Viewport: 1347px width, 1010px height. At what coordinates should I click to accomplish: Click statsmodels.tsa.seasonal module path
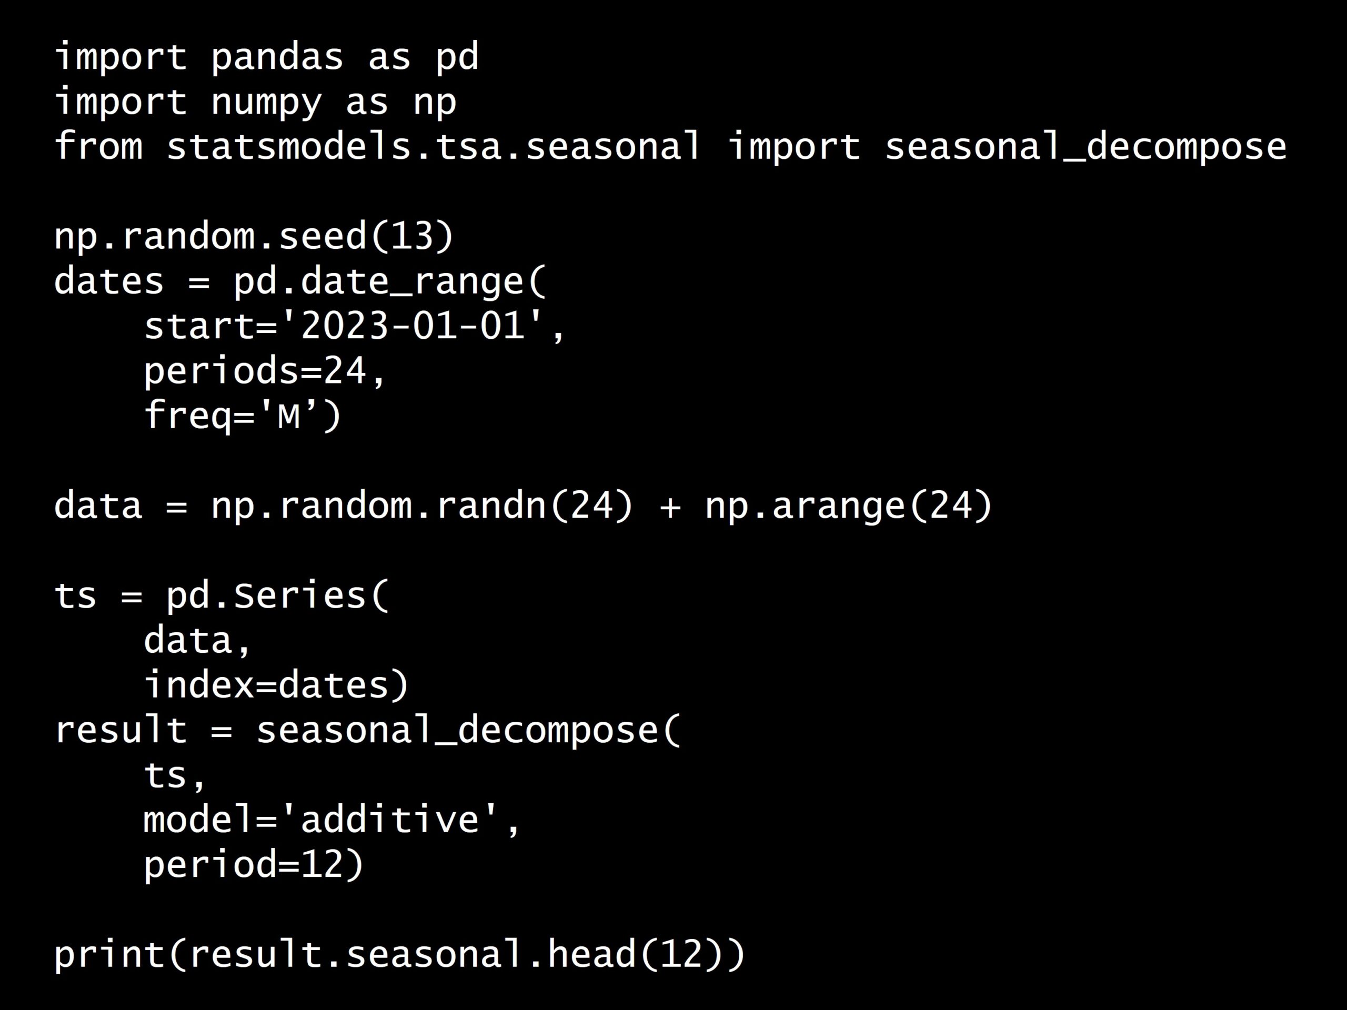pos(433,147)
